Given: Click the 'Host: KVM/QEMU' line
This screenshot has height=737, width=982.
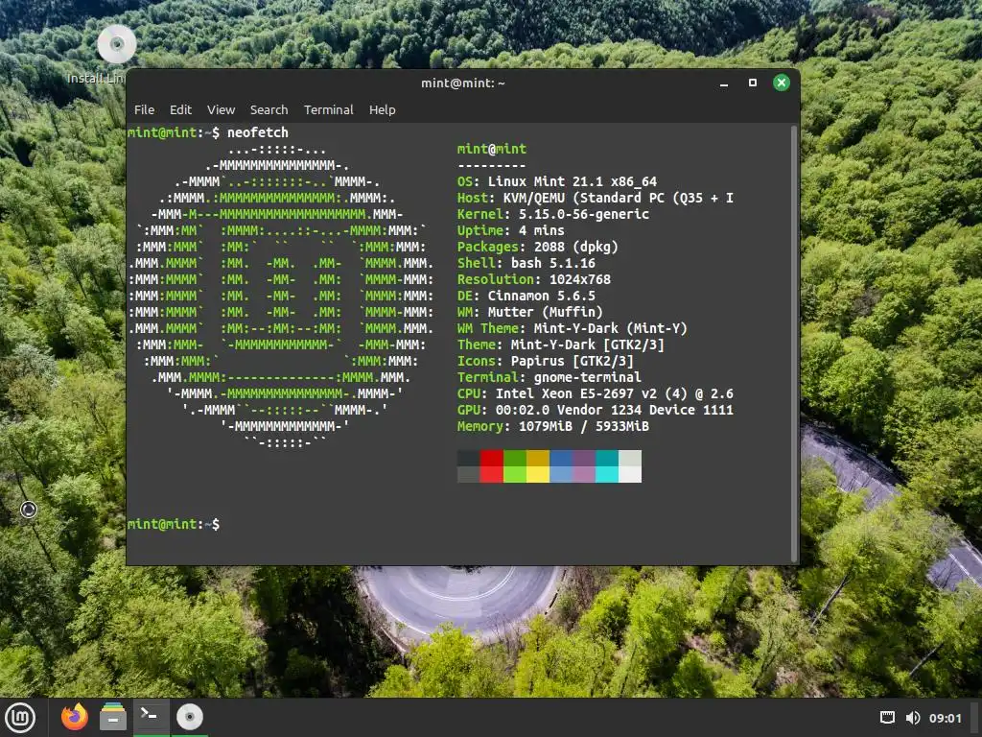Looking at the screenshot, I should pos(595,198).
